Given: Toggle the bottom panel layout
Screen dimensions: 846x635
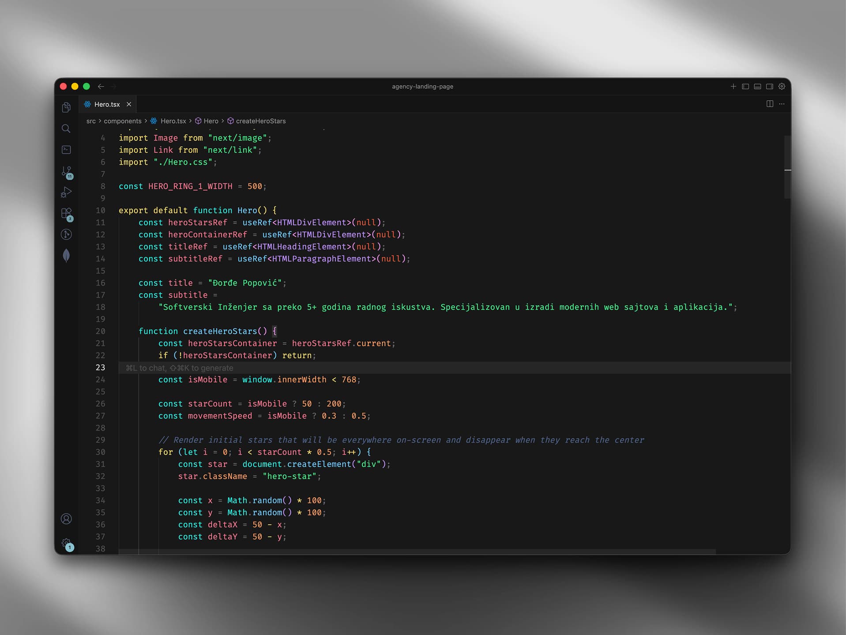Looking at the screenshot, I should [x=757, y=87].
